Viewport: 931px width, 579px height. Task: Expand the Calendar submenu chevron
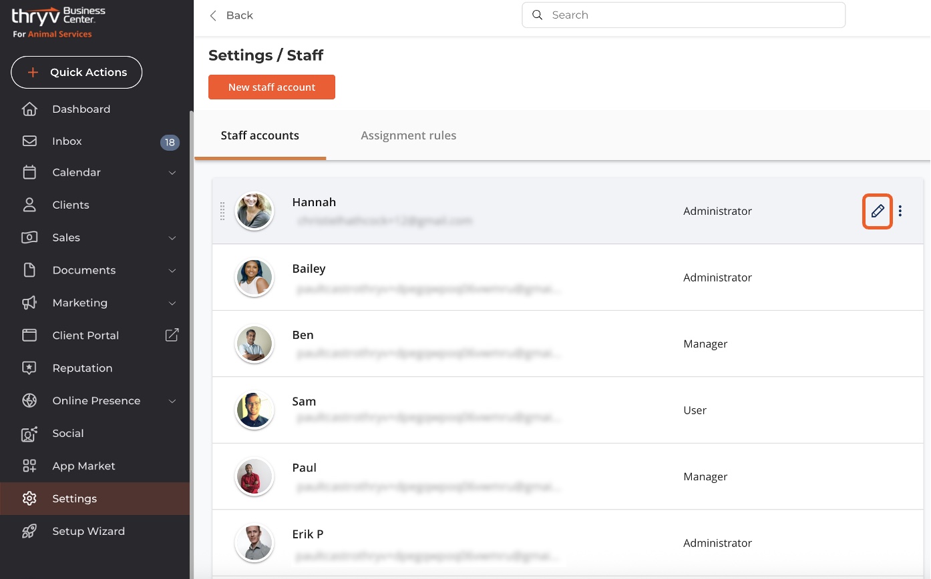click(x=172, y=173)
